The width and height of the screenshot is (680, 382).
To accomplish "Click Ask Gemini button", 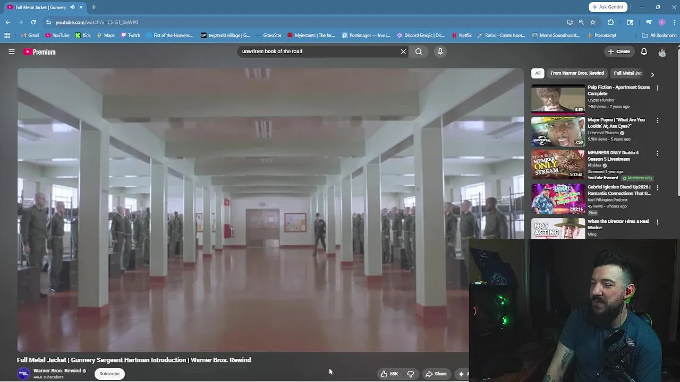I will pyautogui.click(x=608, y=7).
